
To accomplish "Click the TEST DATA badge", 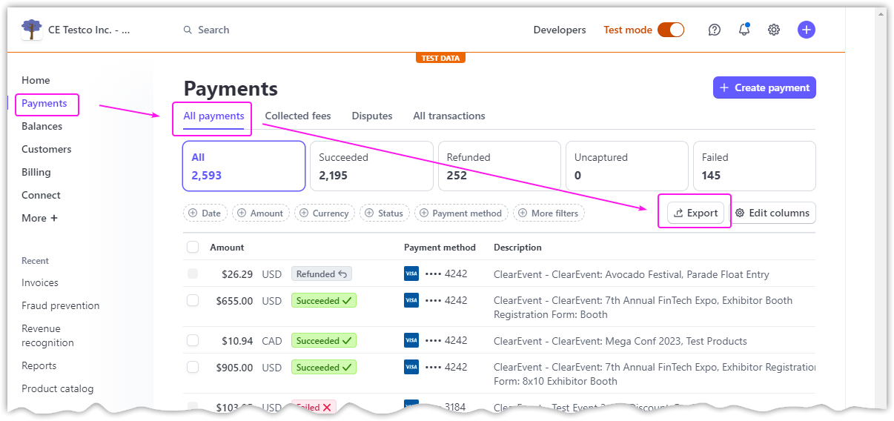I will pos(440,58).
